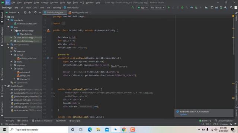238x133 pixels.
Task: Open Project panel gear options
Action: [35, 12]
